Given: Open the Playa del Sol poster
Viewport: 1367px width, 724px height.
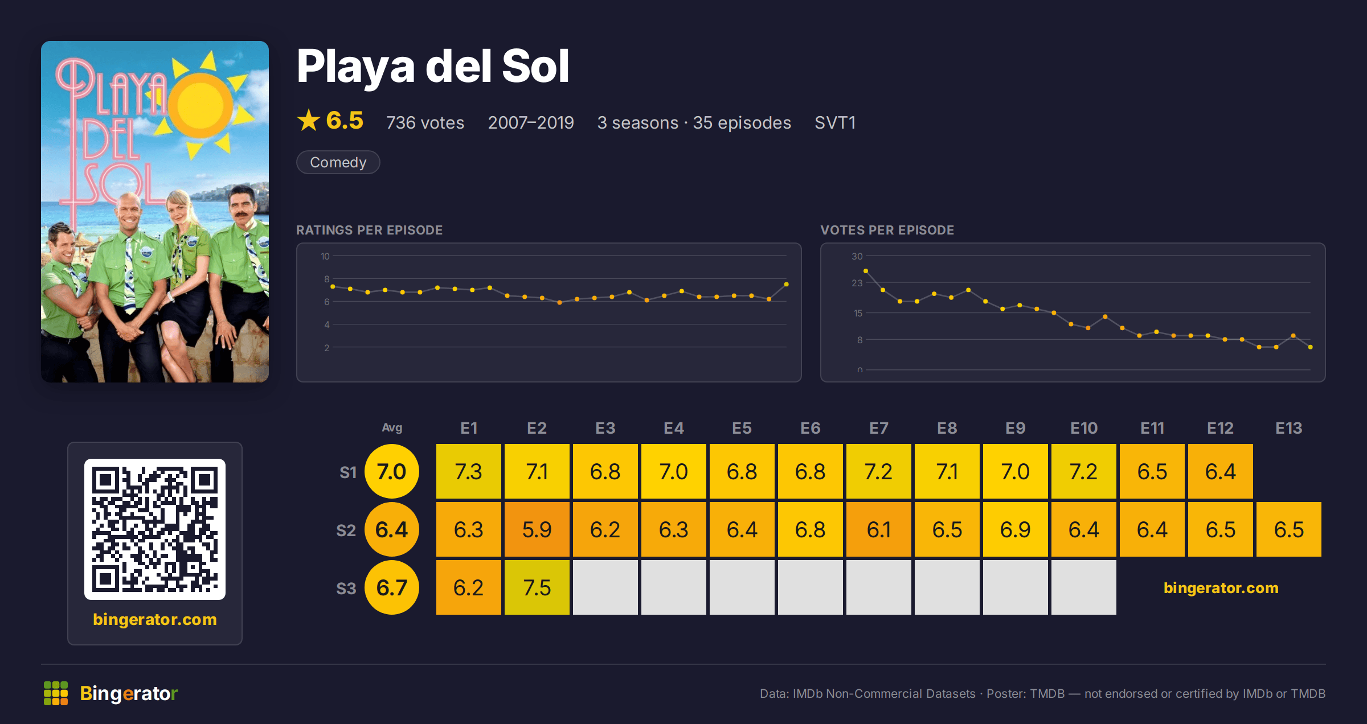Looking at the screenshot, I should tap(155, 212).
